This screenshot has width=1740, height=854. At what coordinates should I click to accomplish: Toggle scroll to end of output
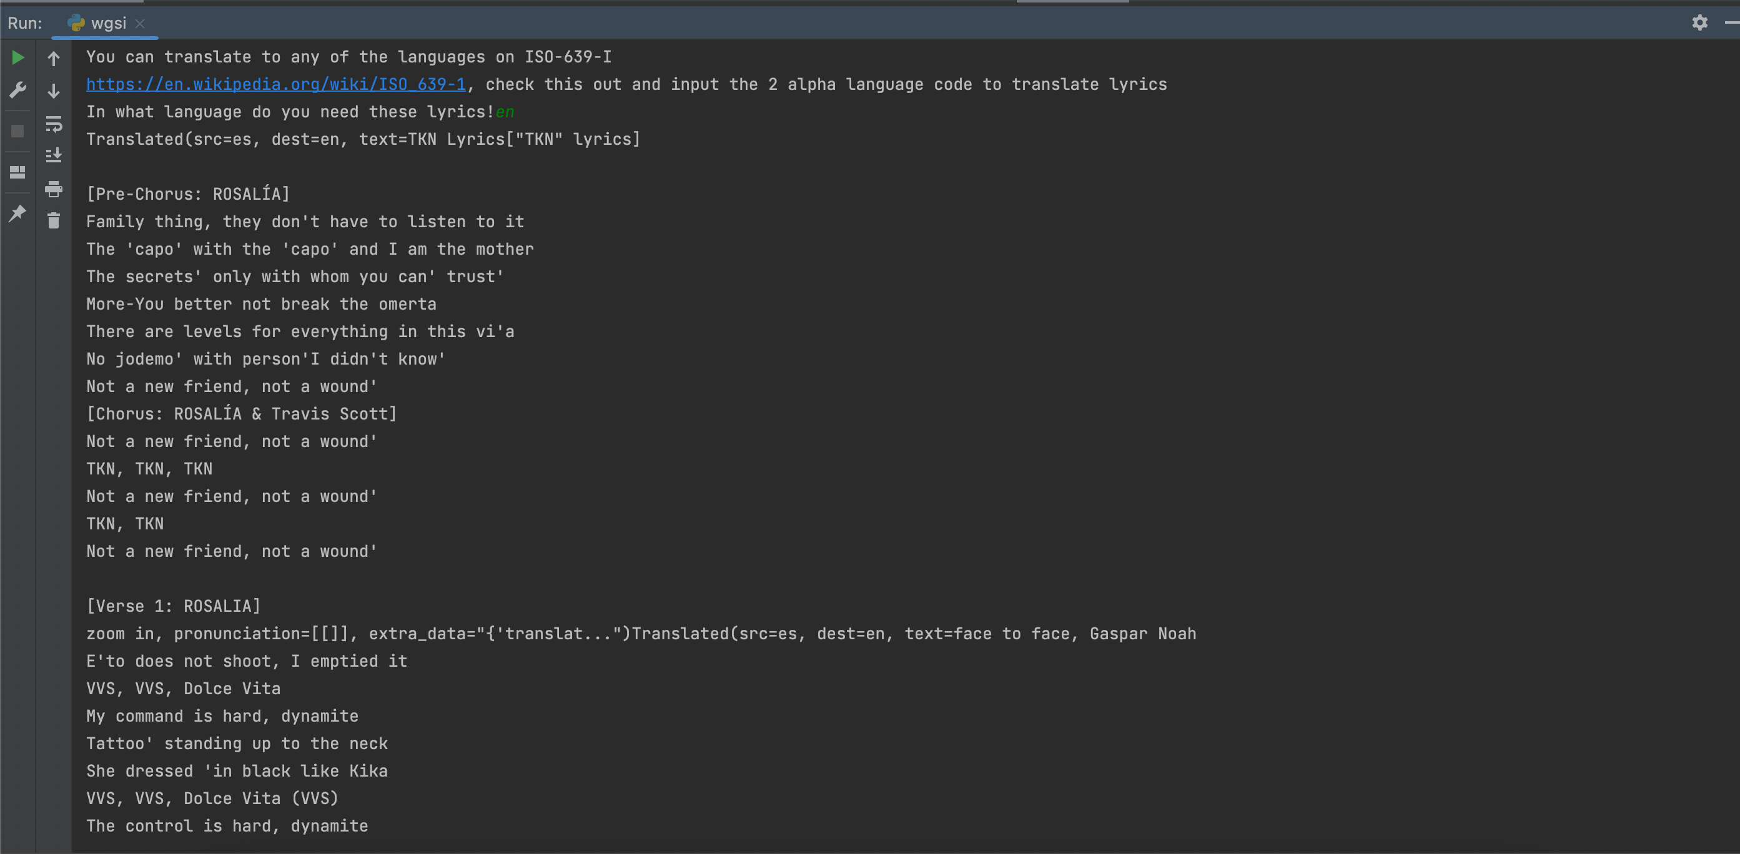[54, 156]
